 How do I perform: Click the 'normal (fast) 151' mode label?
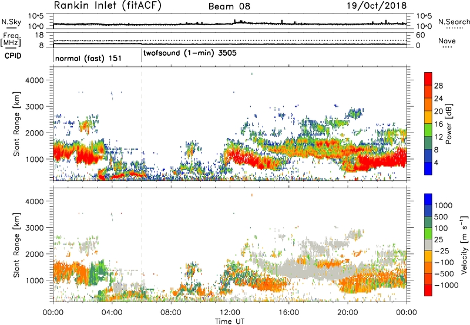pos(89,58)
